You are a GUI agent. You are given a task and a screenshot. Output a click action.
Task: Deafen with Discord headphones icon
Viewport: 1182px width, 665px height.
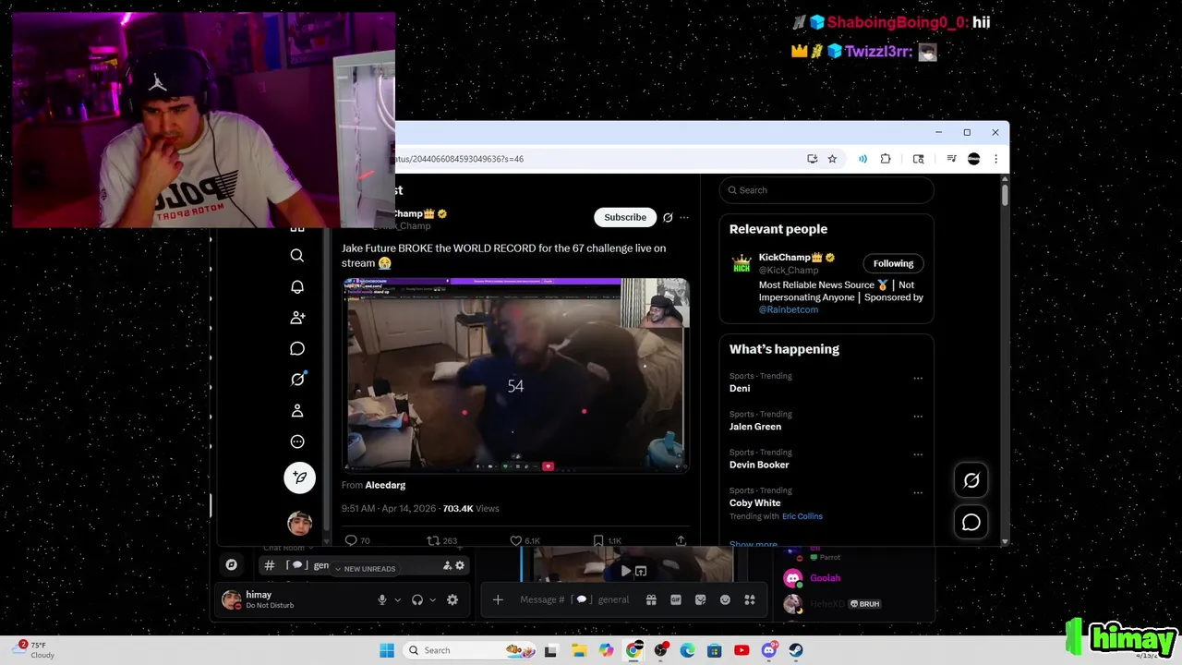click(x=417, y=599)
